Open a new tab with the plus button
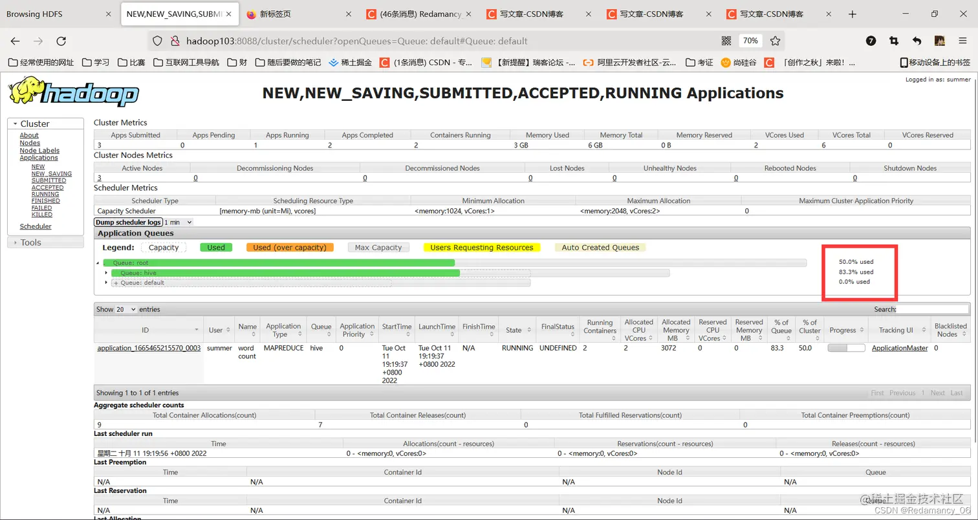 point(853,14)
